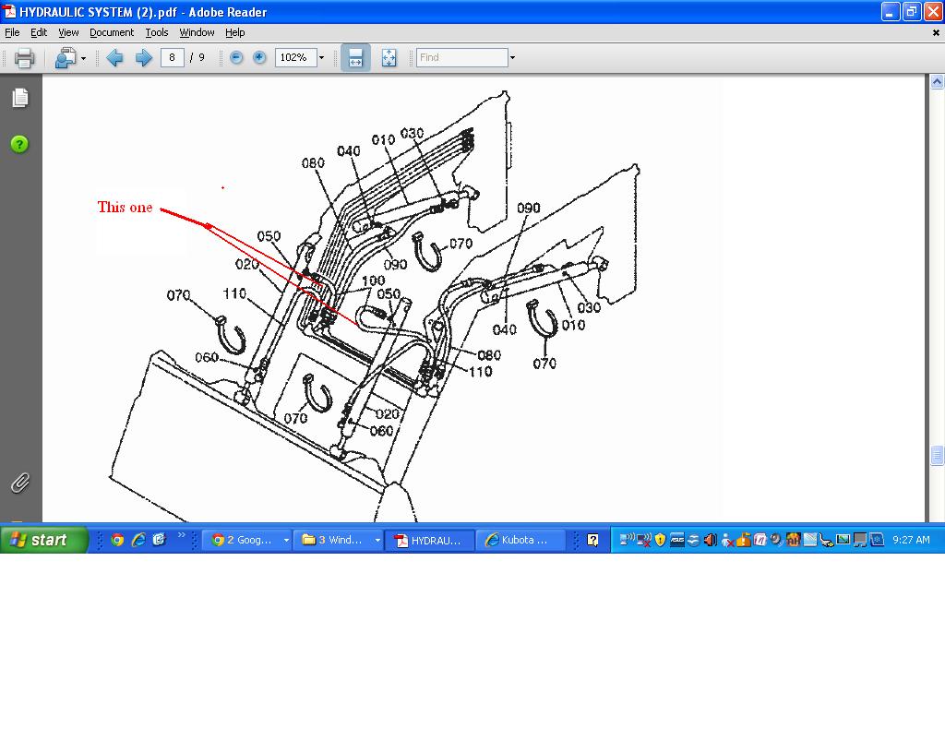Image resolution: width=945 pixels, height=752 pixels.
Task: Open the Pages panel in the left sidebar
Action: 20,98
